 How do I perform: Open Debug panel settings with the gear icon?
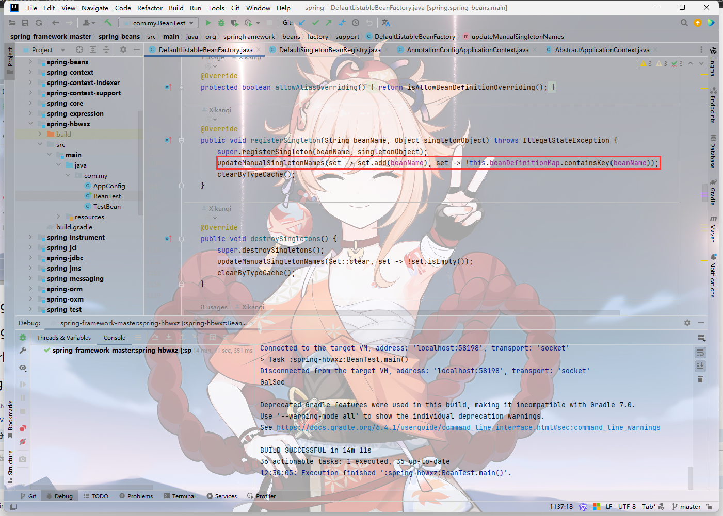687,323
